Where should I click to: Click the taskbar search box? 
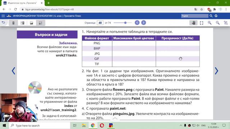[40, 125]
